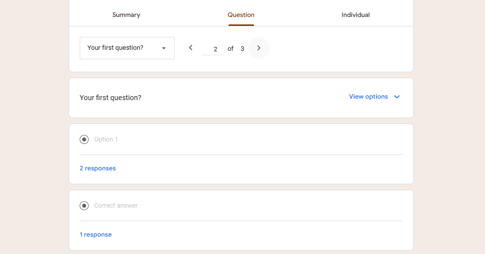The image size is (485, 254).
Task: Click the caret in question selector
Action: coord(164,48)
